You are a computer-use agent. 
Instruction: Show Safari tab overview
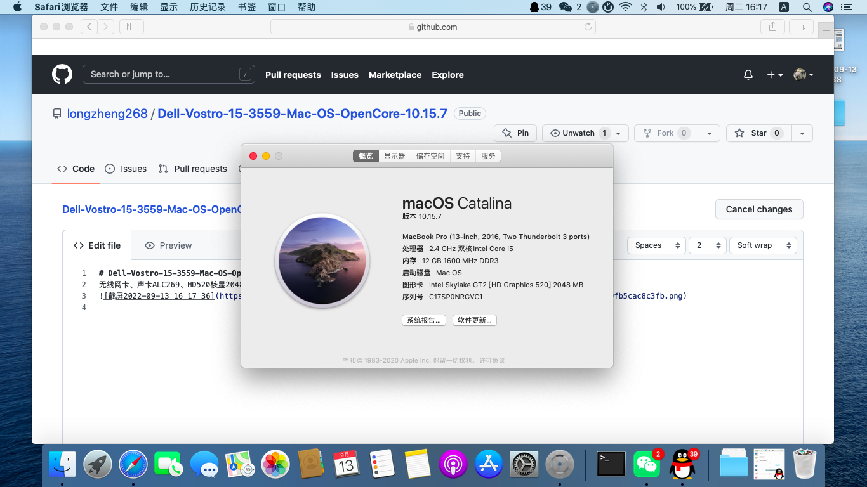802,27
